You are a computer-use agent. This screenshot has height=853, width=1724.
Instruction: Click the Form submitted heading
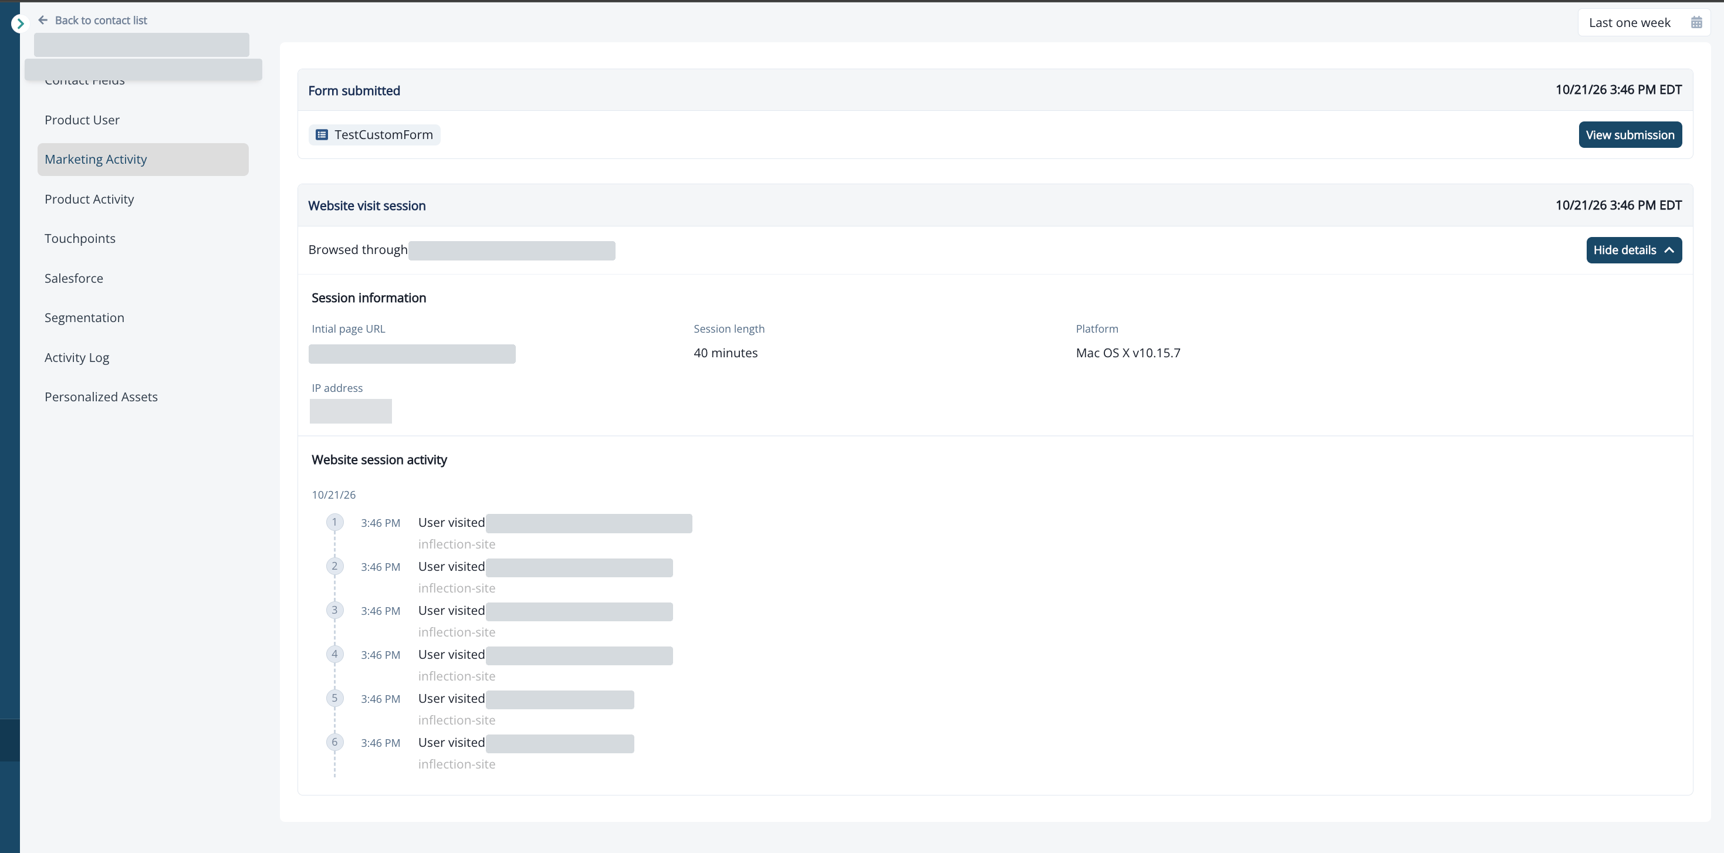pos(354,90)
